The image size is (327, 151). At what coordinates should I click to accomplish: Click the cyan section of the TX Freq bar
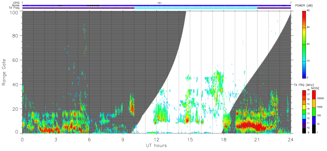pos(196,8)
